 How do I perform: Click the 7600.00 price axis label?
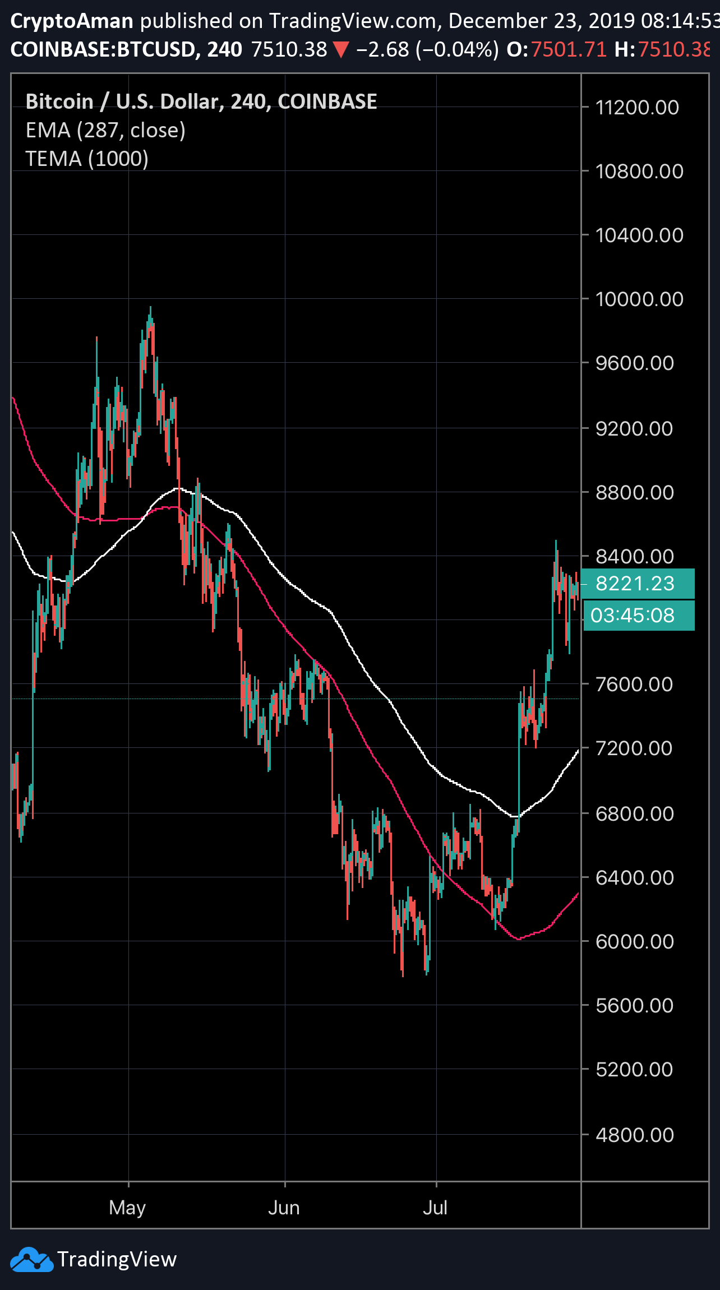634,684
